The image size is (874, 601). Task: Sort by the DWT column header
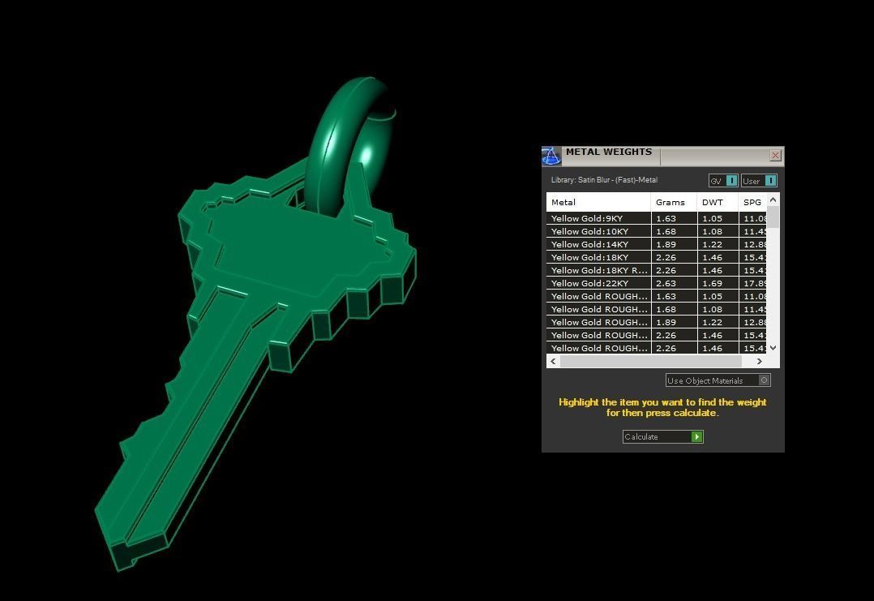pos(718,202)
